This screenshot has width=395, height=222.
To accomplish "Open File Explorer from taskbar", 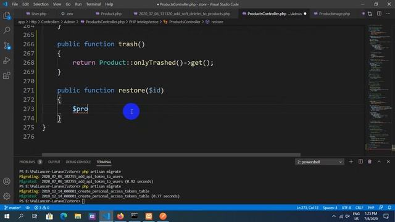I will click(x=78, y=216).
